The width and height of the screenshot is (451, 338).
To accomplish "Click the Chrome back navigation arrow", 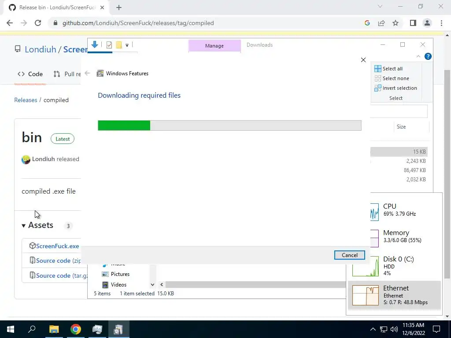I will (10, 23).
